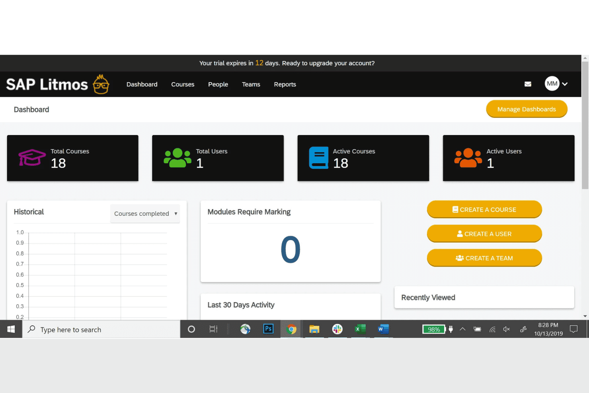Screen dimensions: 589x393
Task: Click the green Total Users group icon
Action: (x=177, y=158)
